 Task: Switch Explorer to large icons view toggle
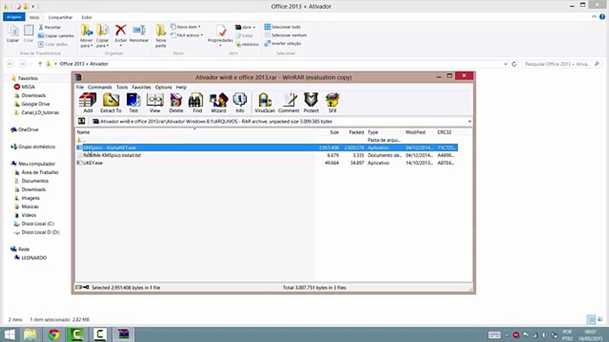(x=600, y=320)
